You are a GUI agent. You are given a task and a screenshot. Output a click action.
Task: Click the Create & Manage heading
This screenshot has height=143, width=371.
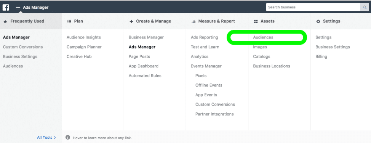[x=154, y=21]
